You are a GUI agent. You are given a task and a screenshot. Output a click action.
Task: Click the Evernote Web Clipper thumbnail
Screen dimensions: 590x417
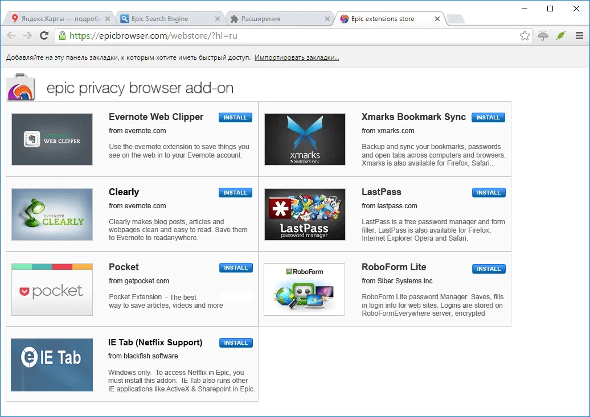click(52, 139)
